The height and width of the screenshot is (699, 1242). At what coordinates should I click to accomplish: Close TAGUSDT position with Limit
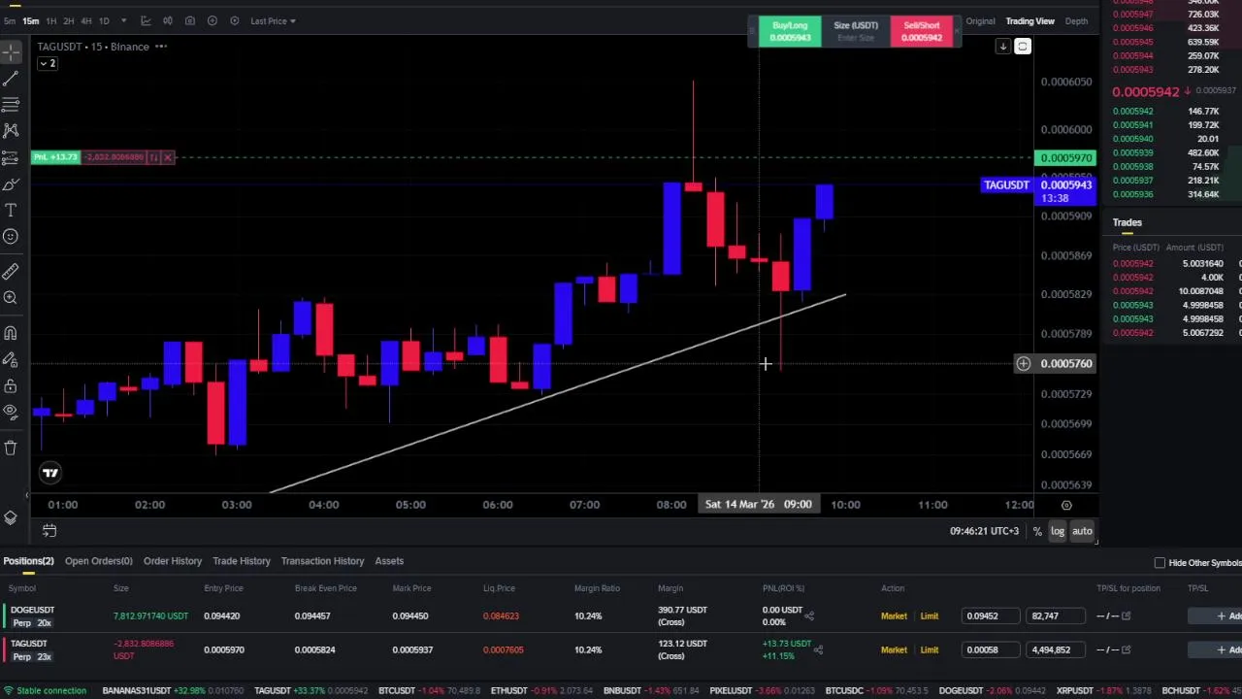tap(930, 649)
